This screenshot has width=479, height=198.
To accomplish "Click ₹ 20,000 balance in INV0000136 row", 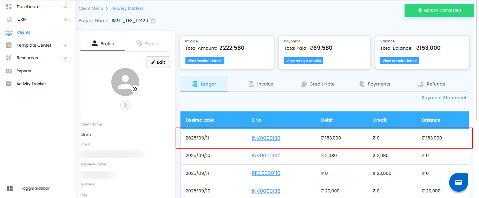I will pos(431,191).
